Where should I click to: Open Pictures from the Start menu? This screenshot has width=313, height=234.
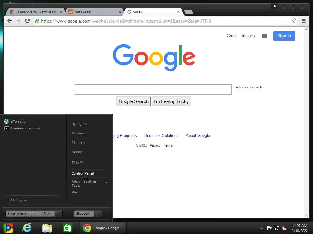coord(78,143)
